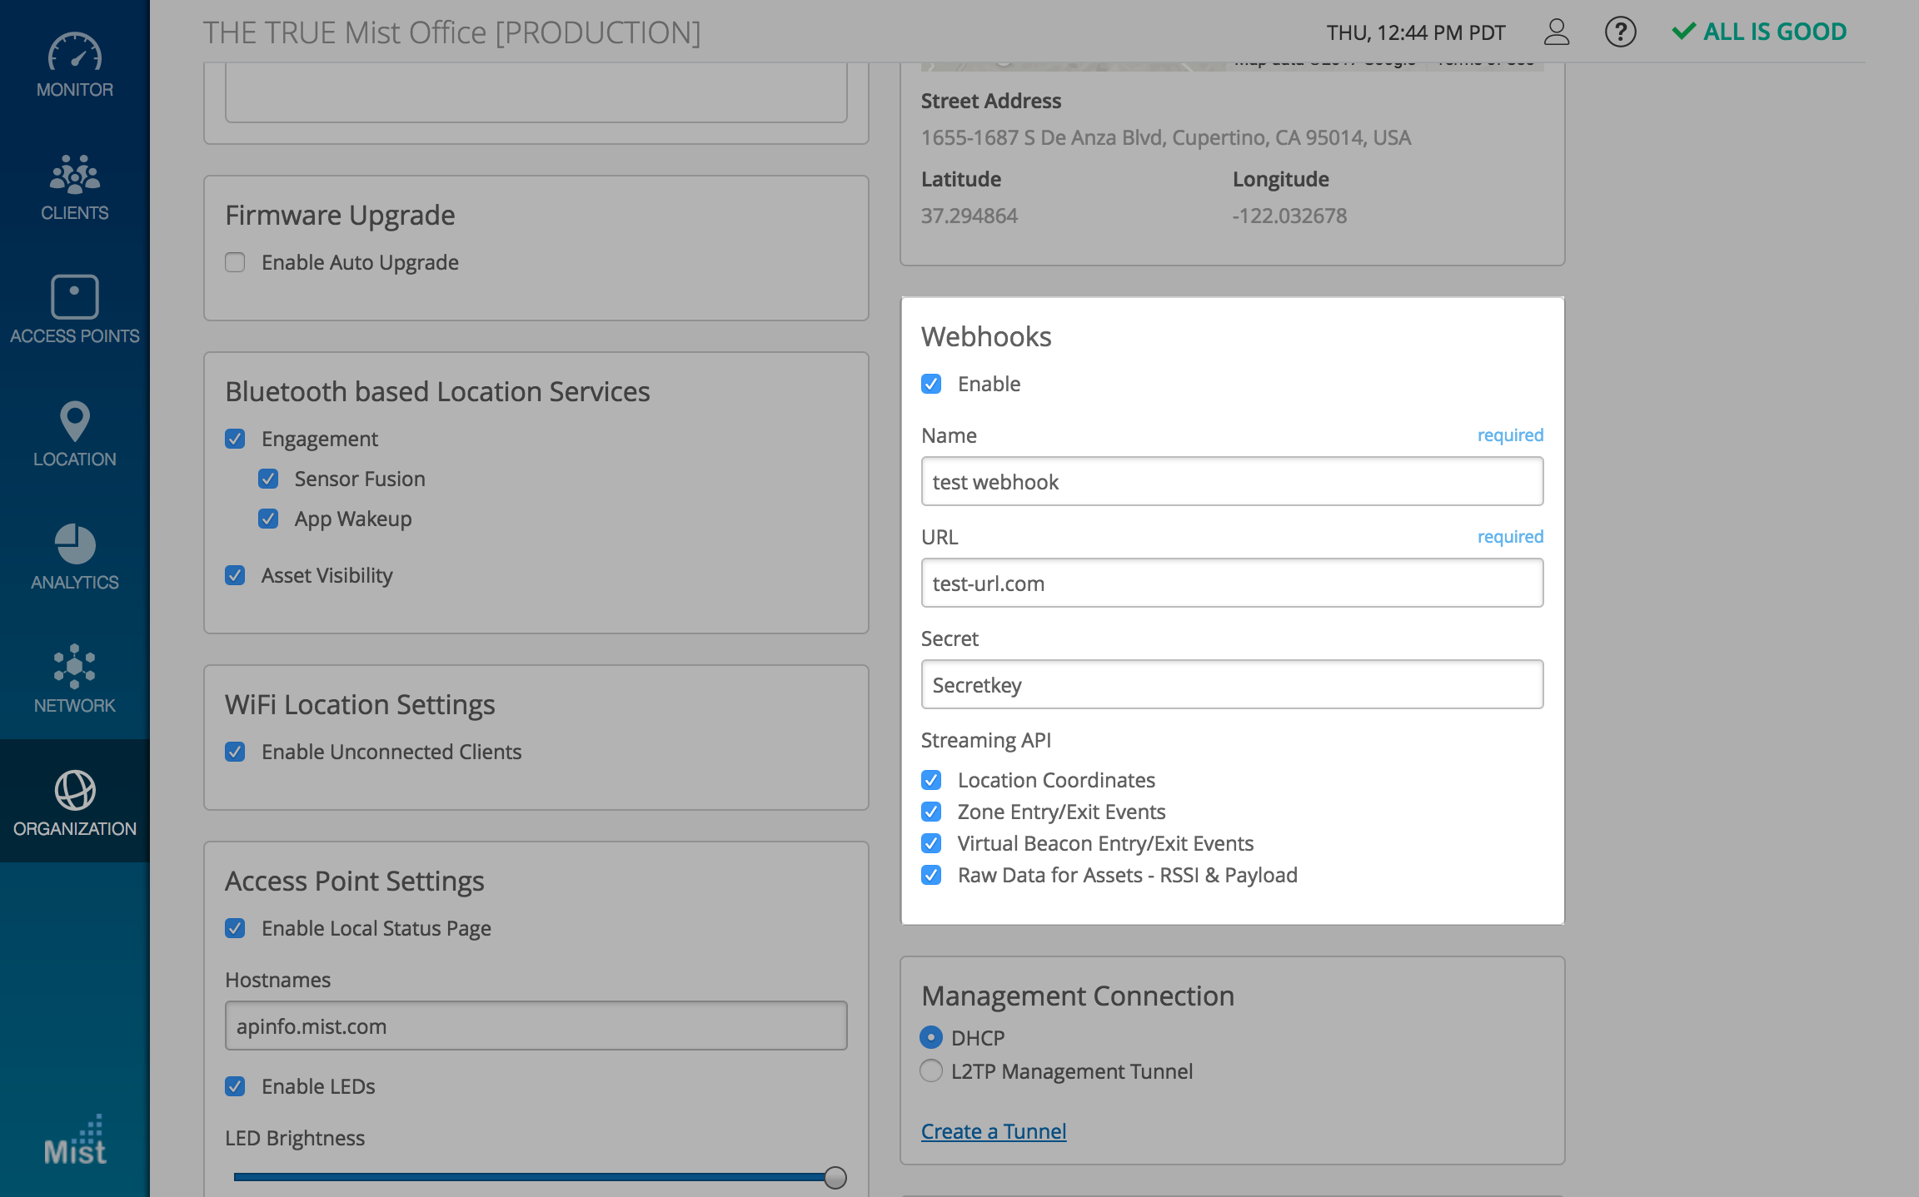1919x1197 pixels.
Task: Open the help question mark icon
Action: pyautogui.click(x=1620, y=32)
